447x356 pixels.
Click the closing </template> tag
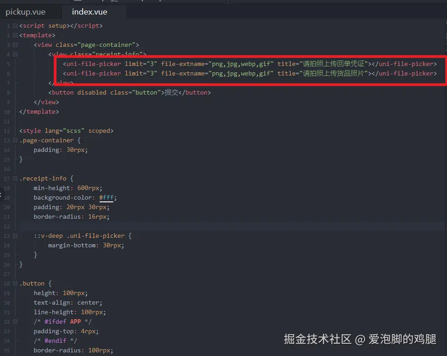click(39, 112)
